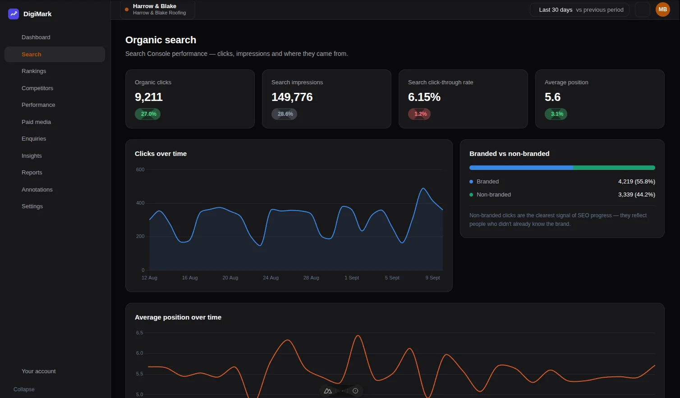This screenshot has width=680, height=398.
Task: Open the Insights page
Action: tap(55, 156)
